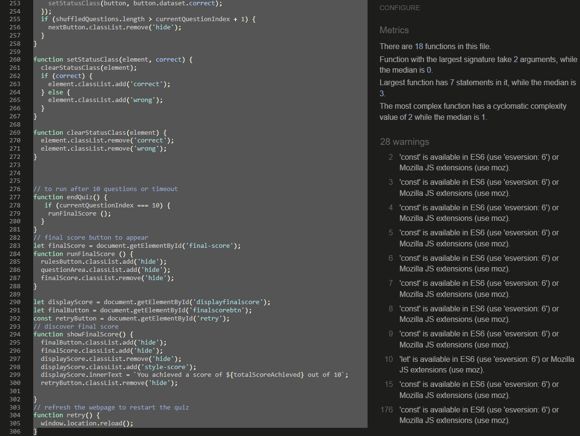Click text 'There are 18 functions in this file.'

tap(435, 47)
